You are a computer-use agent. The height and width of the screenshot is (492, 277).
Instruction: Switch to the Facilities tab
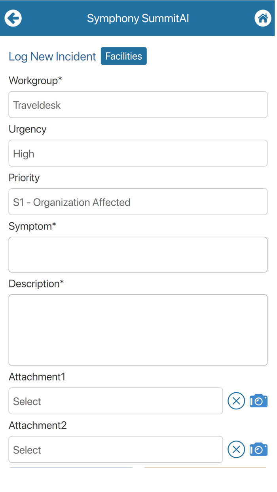point(123,56)
